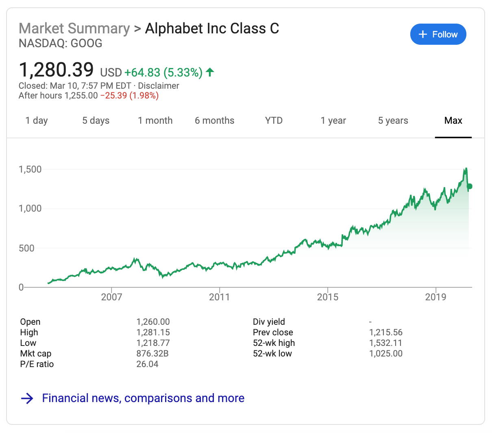The height and width of the screenshot is (433, 492).
Task: Switch to the 1 day tab
Action: (x=37, y=120)
